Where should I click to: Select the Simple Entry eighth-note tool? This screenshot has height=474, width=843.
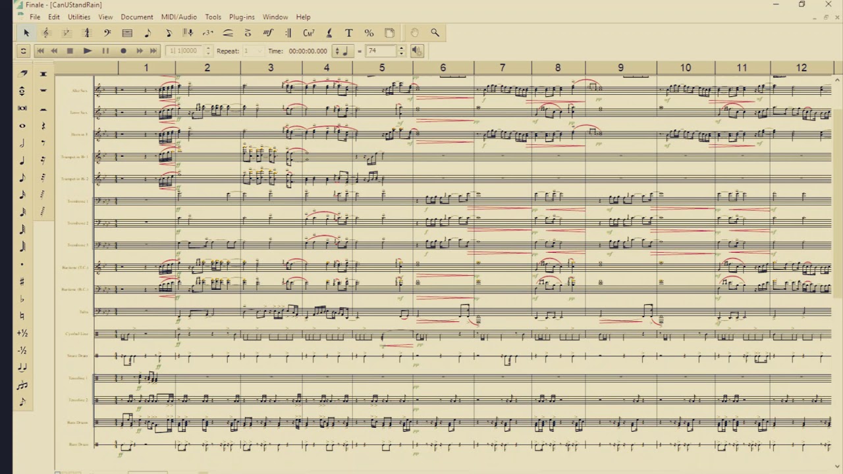[x=148, y=33]
